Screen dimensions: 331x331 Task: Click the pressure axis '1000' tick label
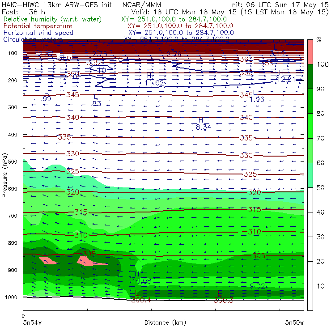pyautogui.click(x=11, y=297)
